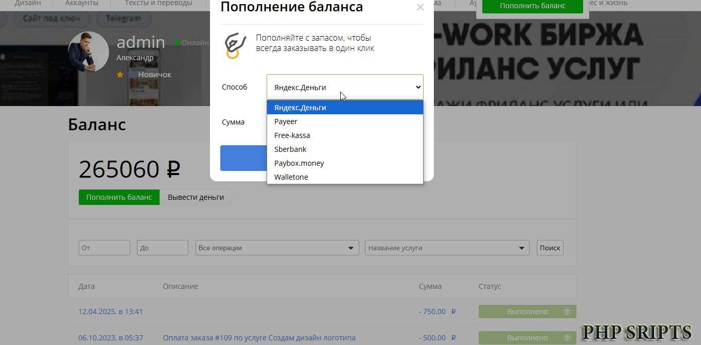Click the question mark on the first Выполнено status

(x=567, y=312)
